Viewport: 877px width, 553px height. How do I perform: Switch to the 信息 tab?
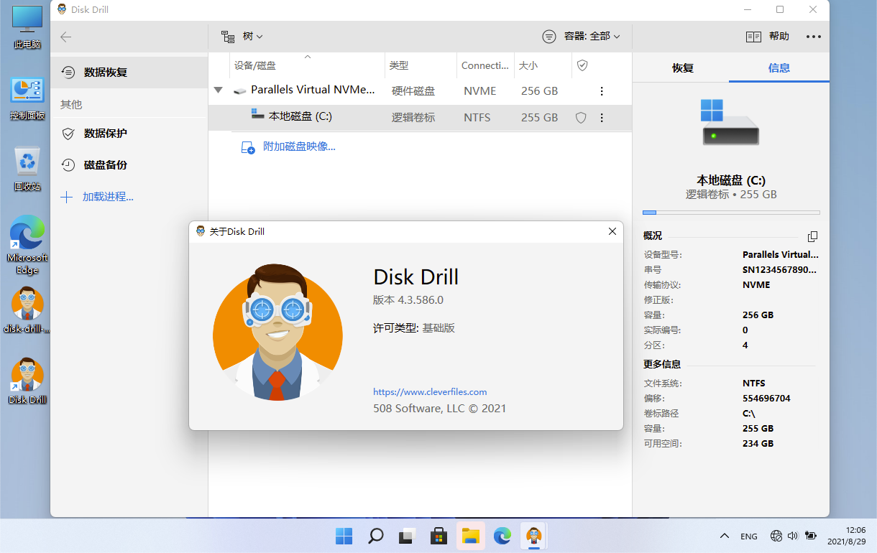pyautogui.click(x=779, y=68)
